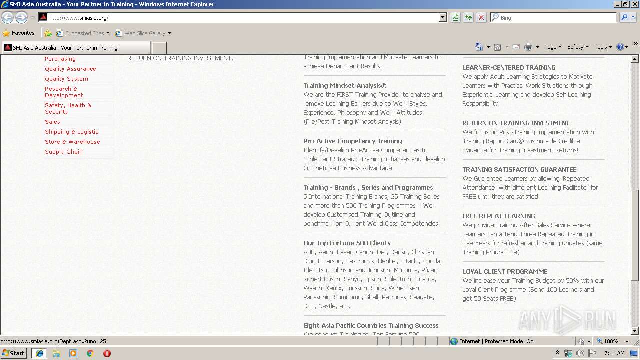Open Print options dropdown arrow
Viewport: 640px width, 360px height.
tap(537, 47)
